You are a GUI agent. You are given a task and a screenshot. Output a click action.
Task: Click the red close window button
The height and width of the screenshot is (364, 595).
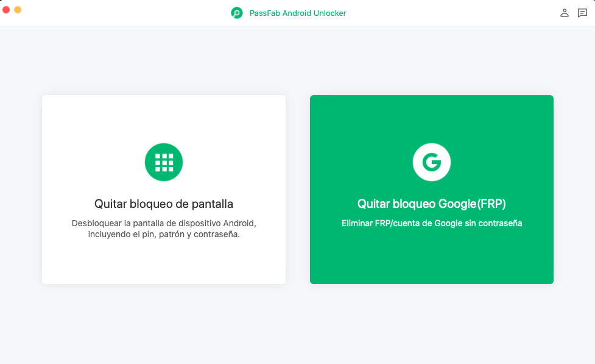tap(6, 10)
